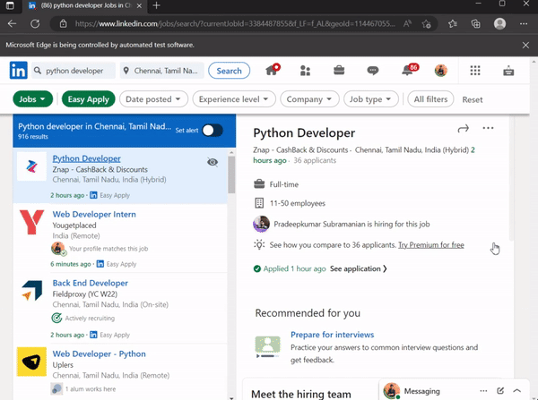The image size is (538, 400).
Task: Open Znap company logo in job list
Action: click(x=31, y=166)
